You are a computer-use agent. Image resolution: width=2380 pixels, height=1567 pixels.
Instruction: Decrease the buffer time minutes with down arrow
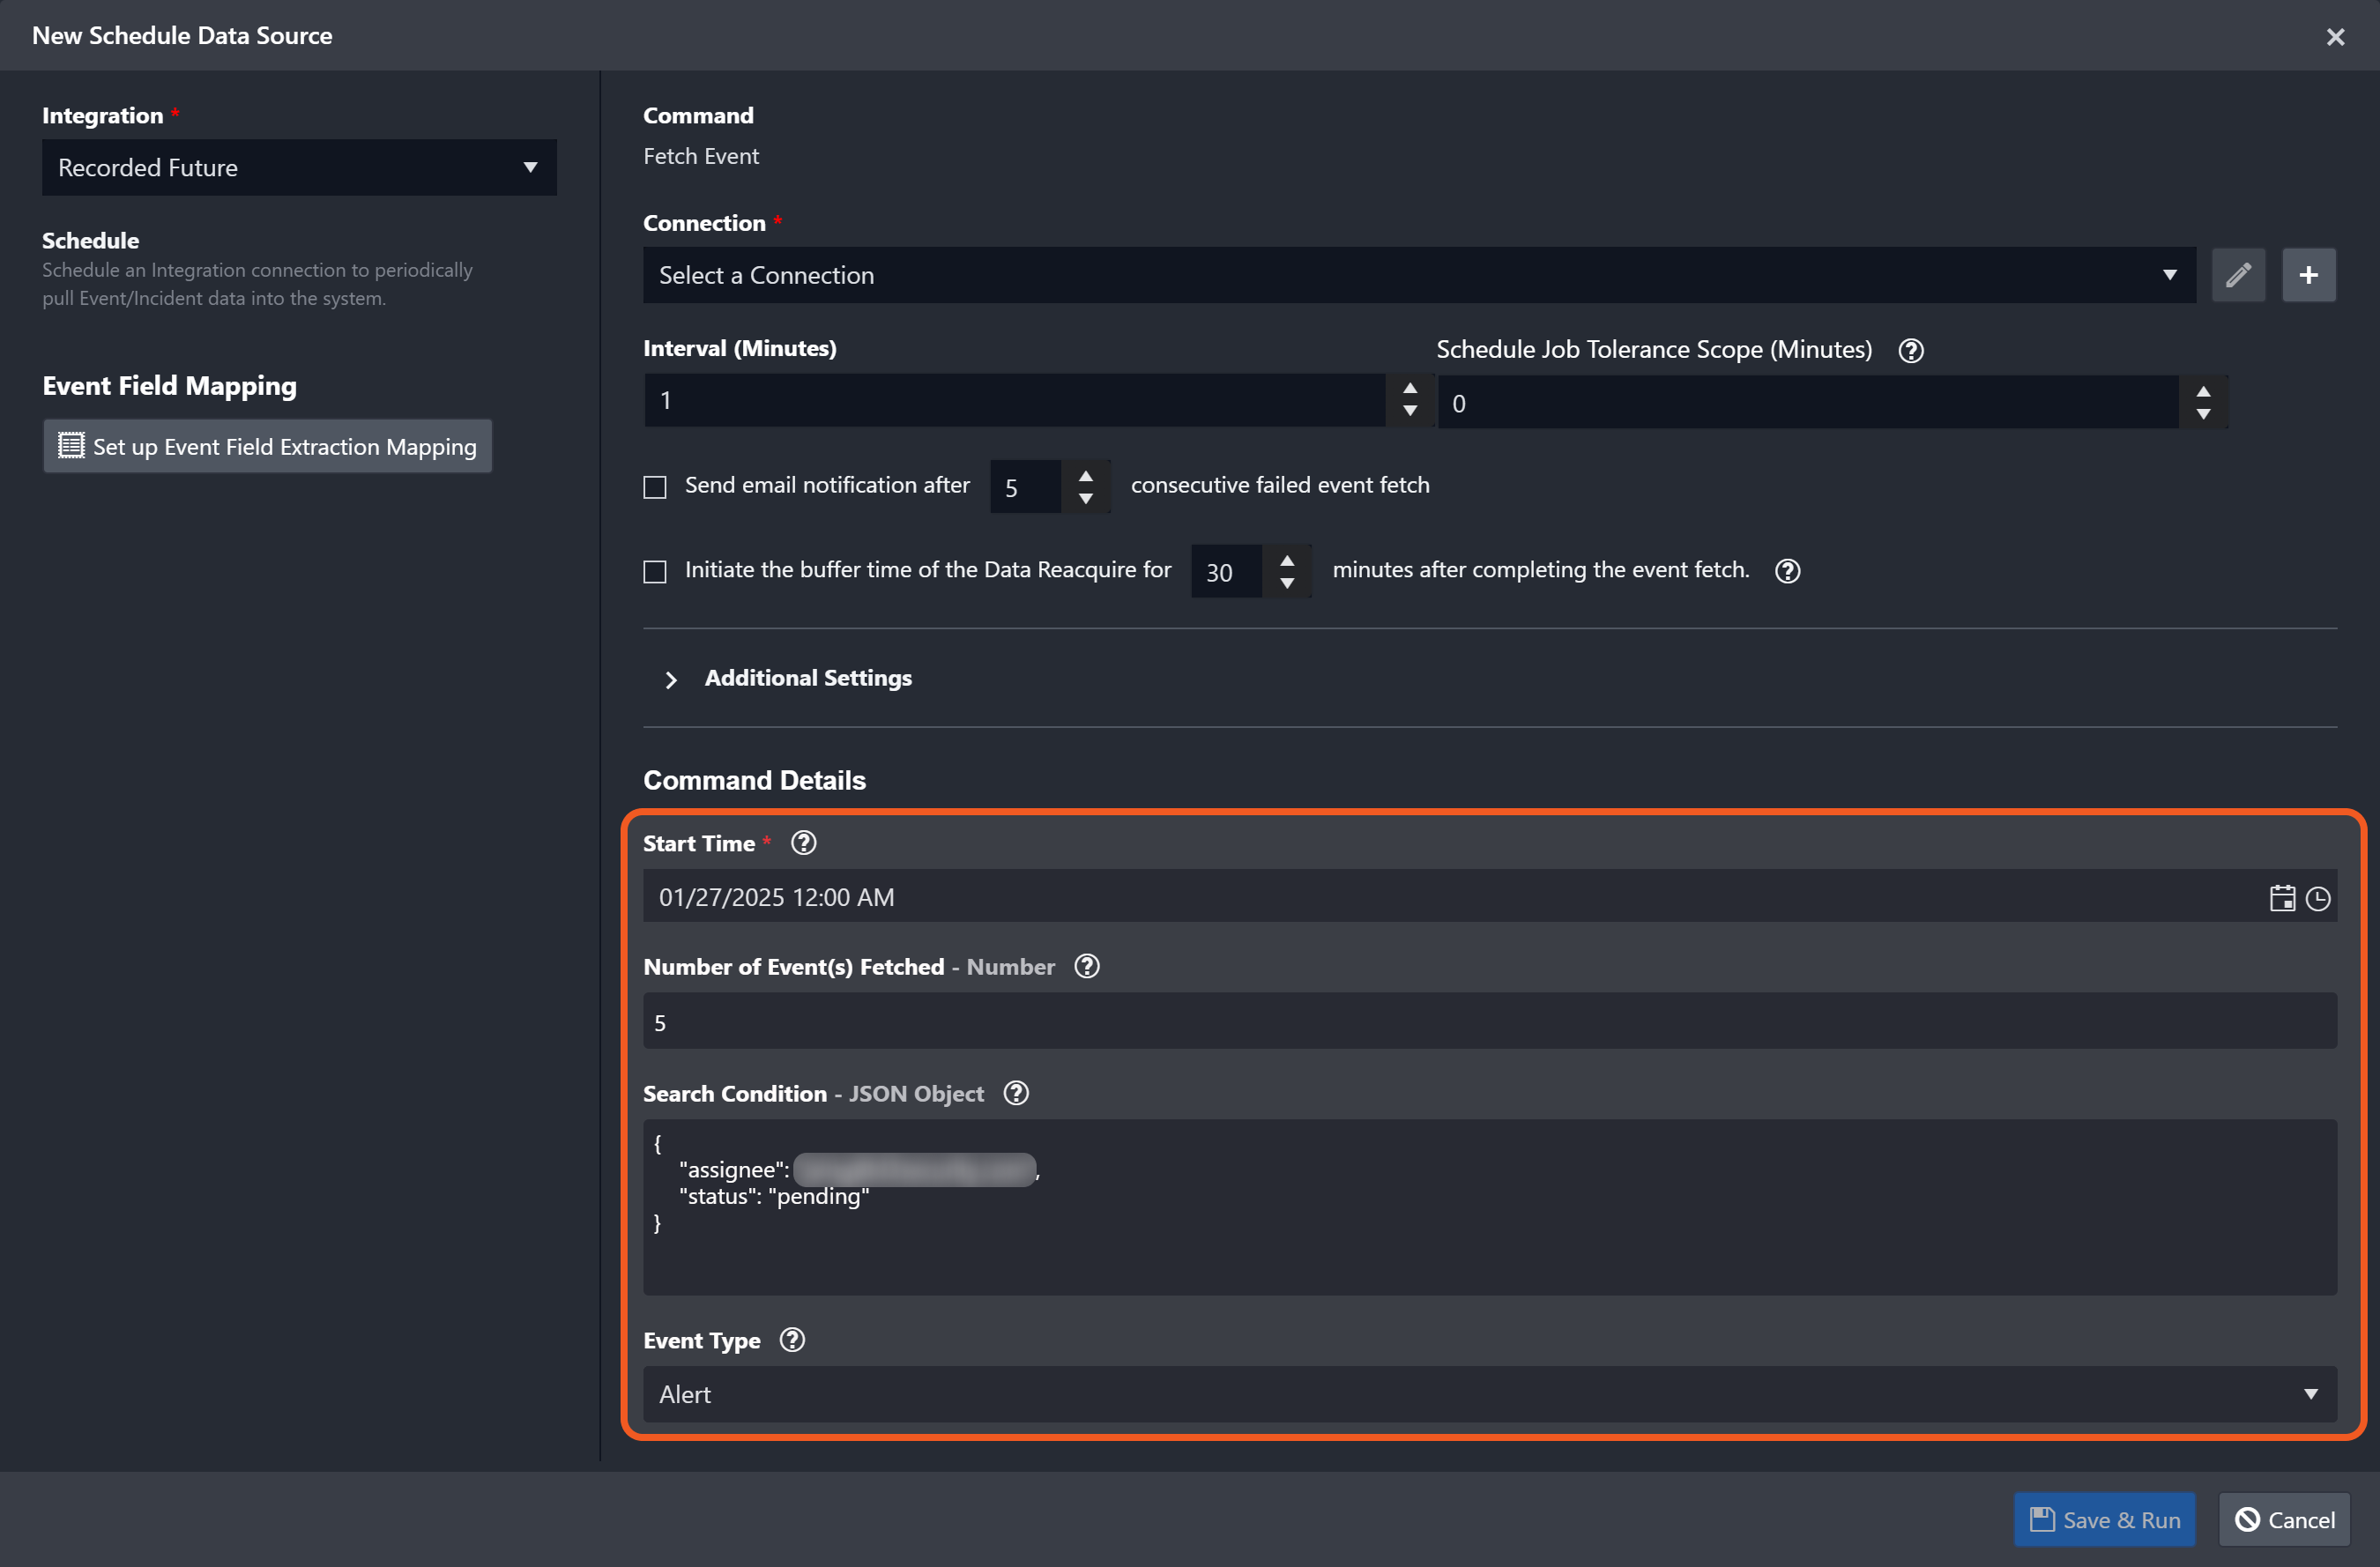[x=1286, y=583]
